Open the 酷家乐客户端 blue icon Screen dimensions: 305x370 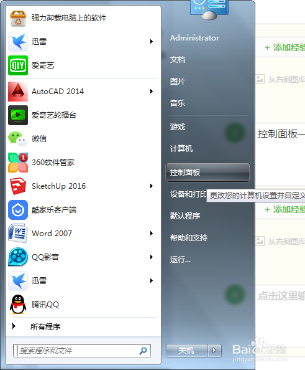tap(18, 210)
